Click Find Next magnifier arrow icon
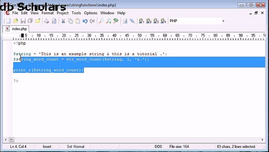This screenshot has height=152, width=269. tap(108, 21)
